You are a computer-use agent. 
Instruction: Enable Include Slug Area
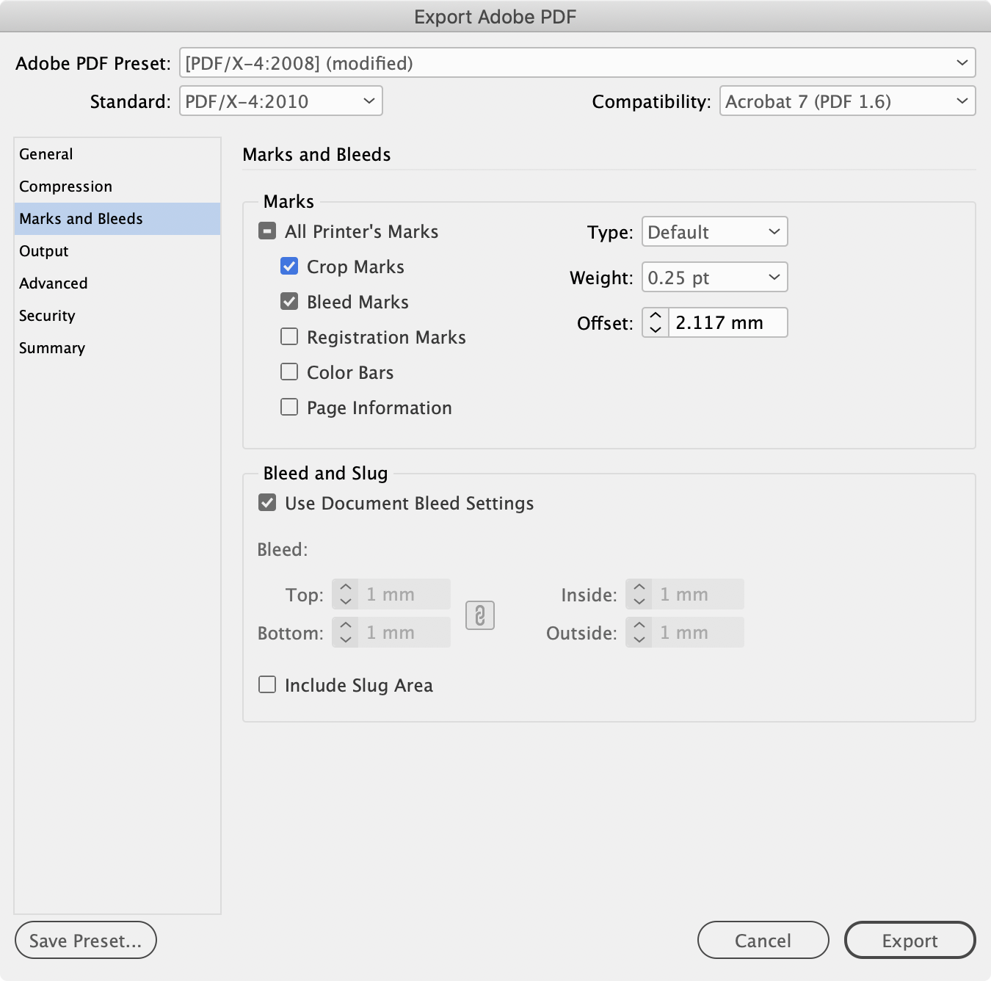(267, 684)
